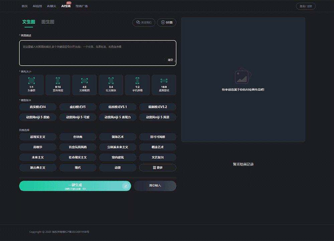
Task: Toggle the 概念艺术 style
Action: point(158,147)
